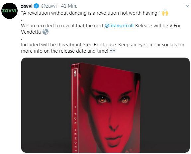Open the @zavvi handle link
The height and width of the screenshot is (154, 191).
point(49,6)
